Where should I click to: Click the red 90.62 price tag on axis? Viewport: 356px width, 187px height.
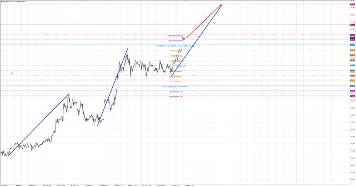tap(352, 25)
